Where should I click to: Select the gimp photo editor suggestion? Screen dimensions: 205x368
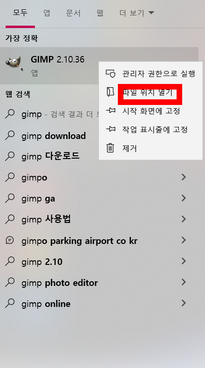coord(99,282)
